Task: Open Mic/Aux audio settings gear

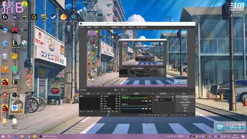Action: pos(150,101)
